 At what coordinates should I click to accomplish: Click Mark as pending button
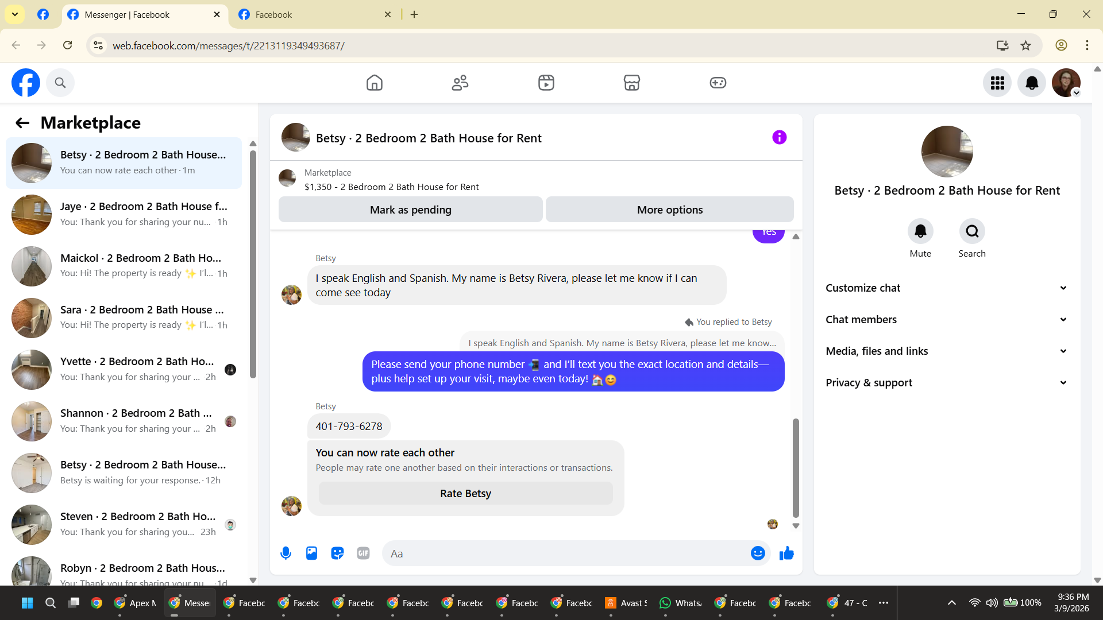click(410, 210)
